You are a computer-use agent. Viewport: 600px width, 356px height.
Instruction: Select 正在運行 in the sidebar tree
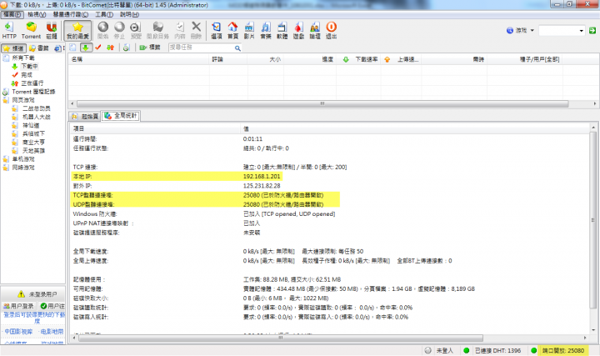click(x=32, y=83)
